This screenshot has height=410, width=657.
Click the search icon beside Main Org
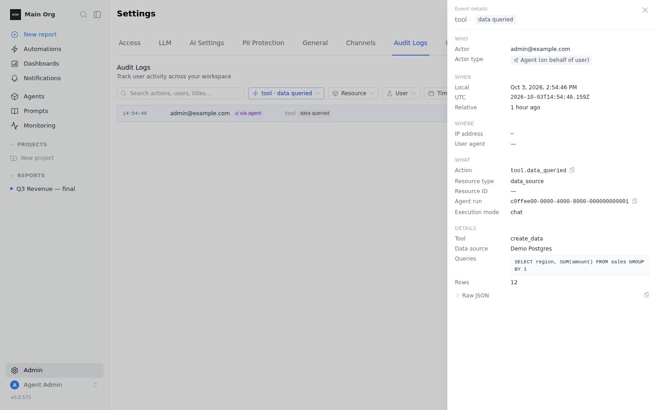click(x=83, y=15)
